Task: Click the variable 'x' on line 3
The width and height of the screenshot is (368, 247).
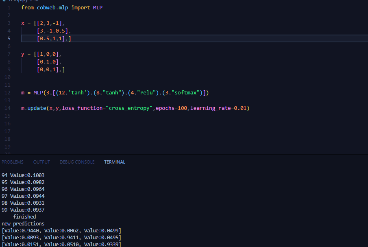Action: 23,23
